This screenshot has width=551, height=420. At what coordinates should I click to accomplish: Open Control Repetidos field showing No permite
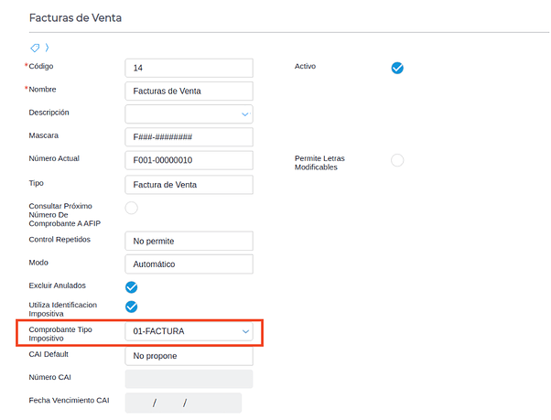[x=188, y=241]
